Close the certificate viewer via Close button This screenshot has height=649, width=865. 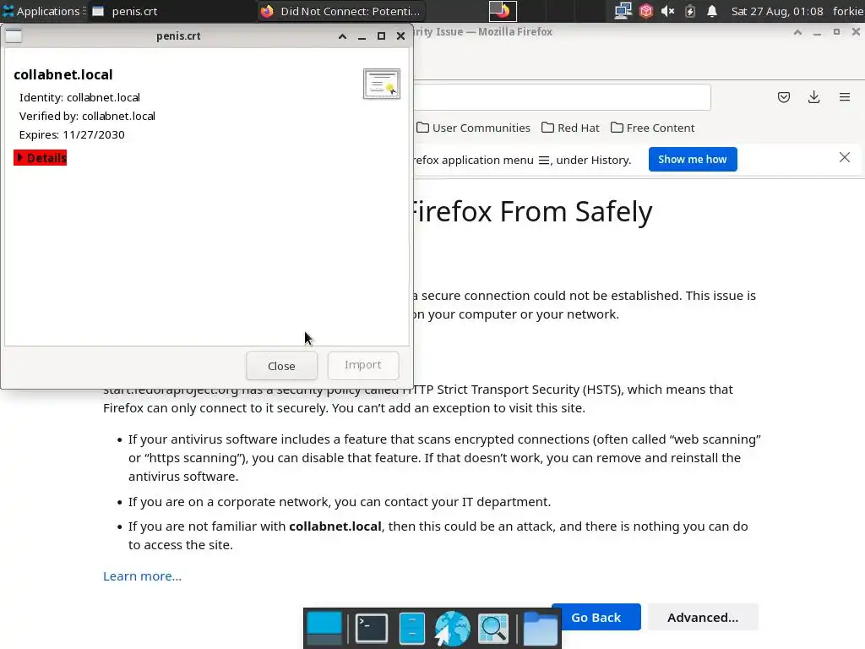(281, 366)
